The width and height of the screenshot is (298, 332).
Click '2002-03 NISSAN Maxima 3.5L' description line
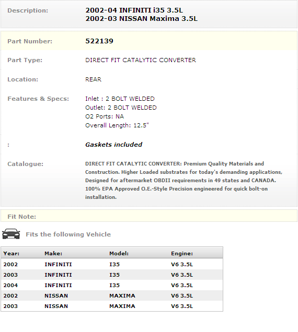(142, 19)
